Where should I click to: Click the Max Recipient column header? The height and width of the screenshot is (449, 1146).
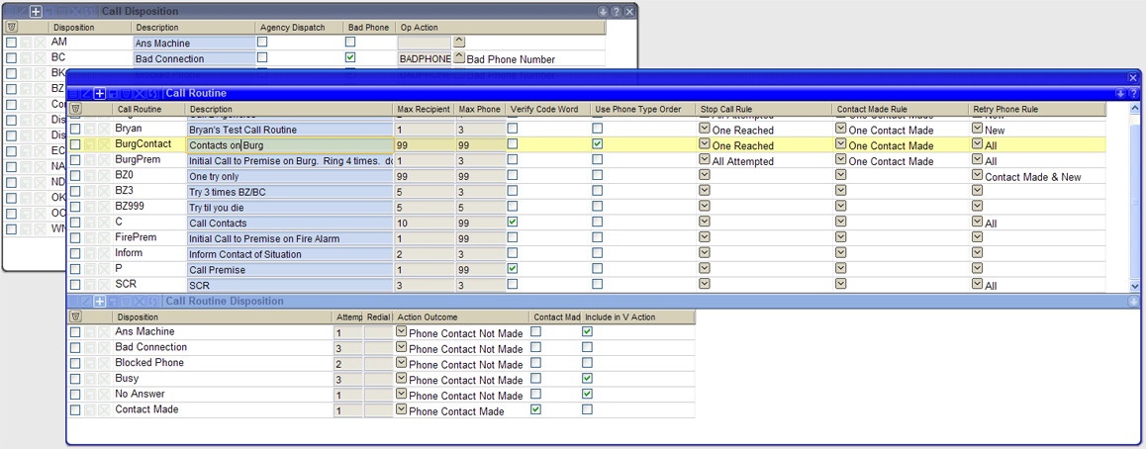[x=424, y=109]
